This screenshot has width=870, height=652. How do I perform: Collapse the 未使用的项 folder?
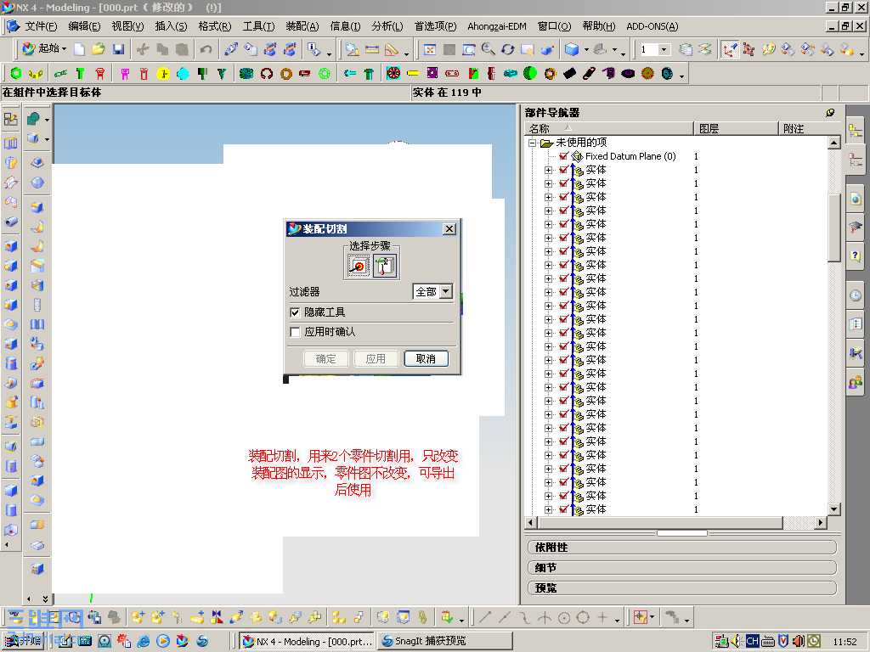point(532,143)
